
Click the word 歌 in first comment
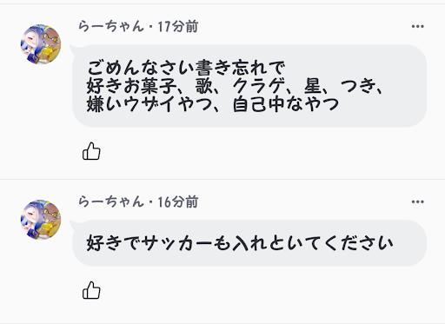tap(203, 86)
